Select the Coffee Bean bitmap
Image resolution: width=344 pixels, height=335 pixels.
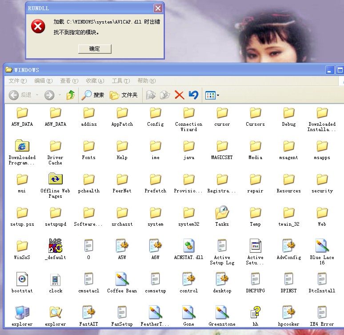pyautogui.click(x=122, y=283)
